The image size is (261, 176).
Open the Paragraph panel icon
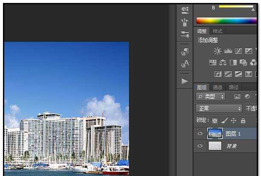coord(184,52)
